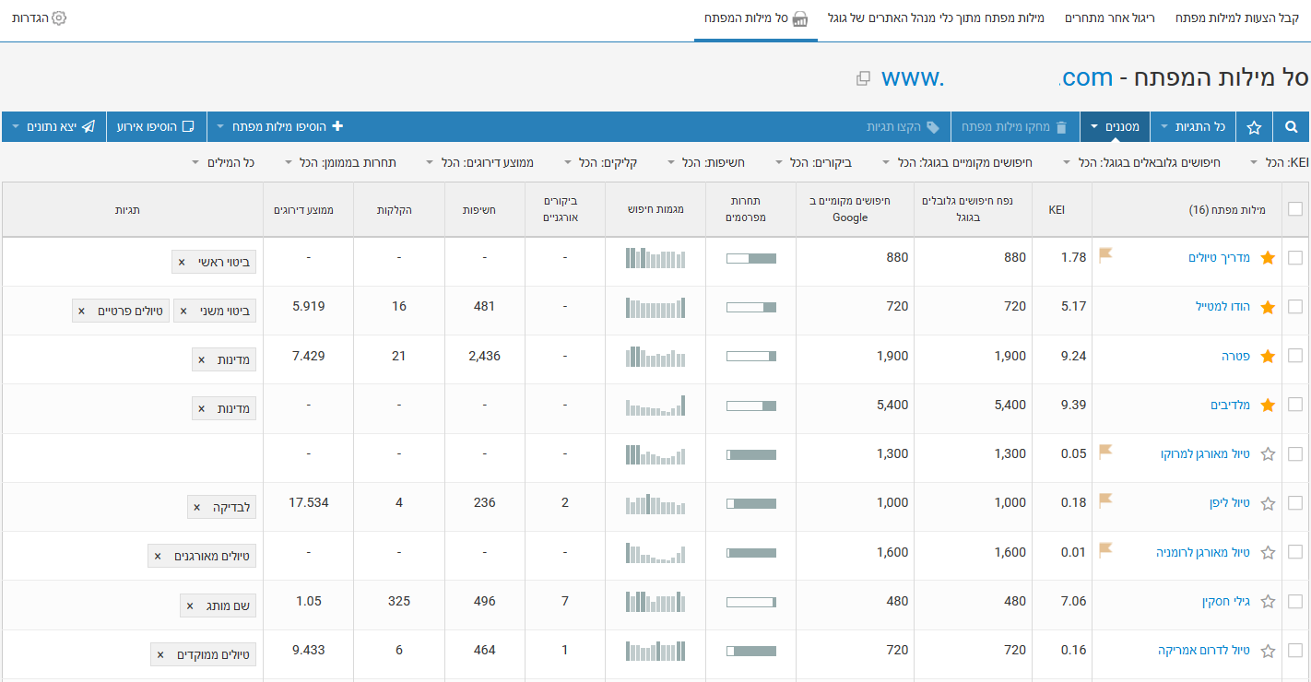
Task: Check the row checkbox for מדריך טיולים
Action: click(x=1295, y=258)
